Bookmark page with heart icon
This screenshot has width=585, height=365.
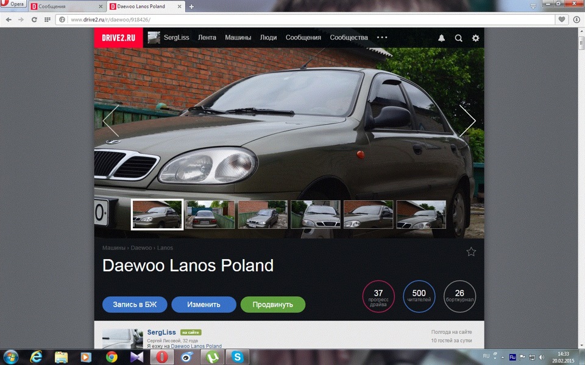click(x=561, y=19)
